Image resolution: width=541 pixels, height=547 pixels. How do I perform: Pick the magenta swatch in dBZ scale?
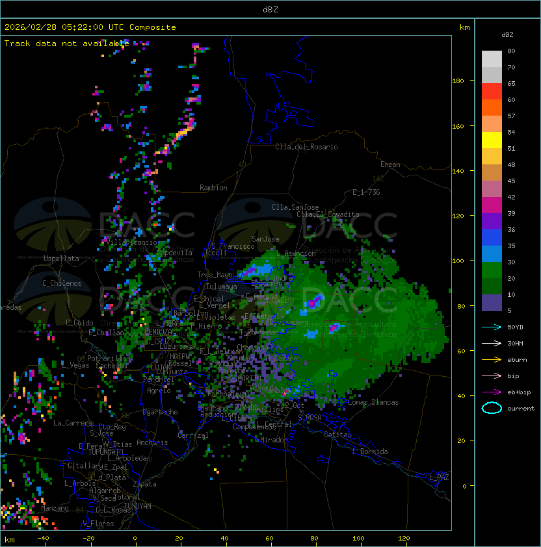click(492, 205)
